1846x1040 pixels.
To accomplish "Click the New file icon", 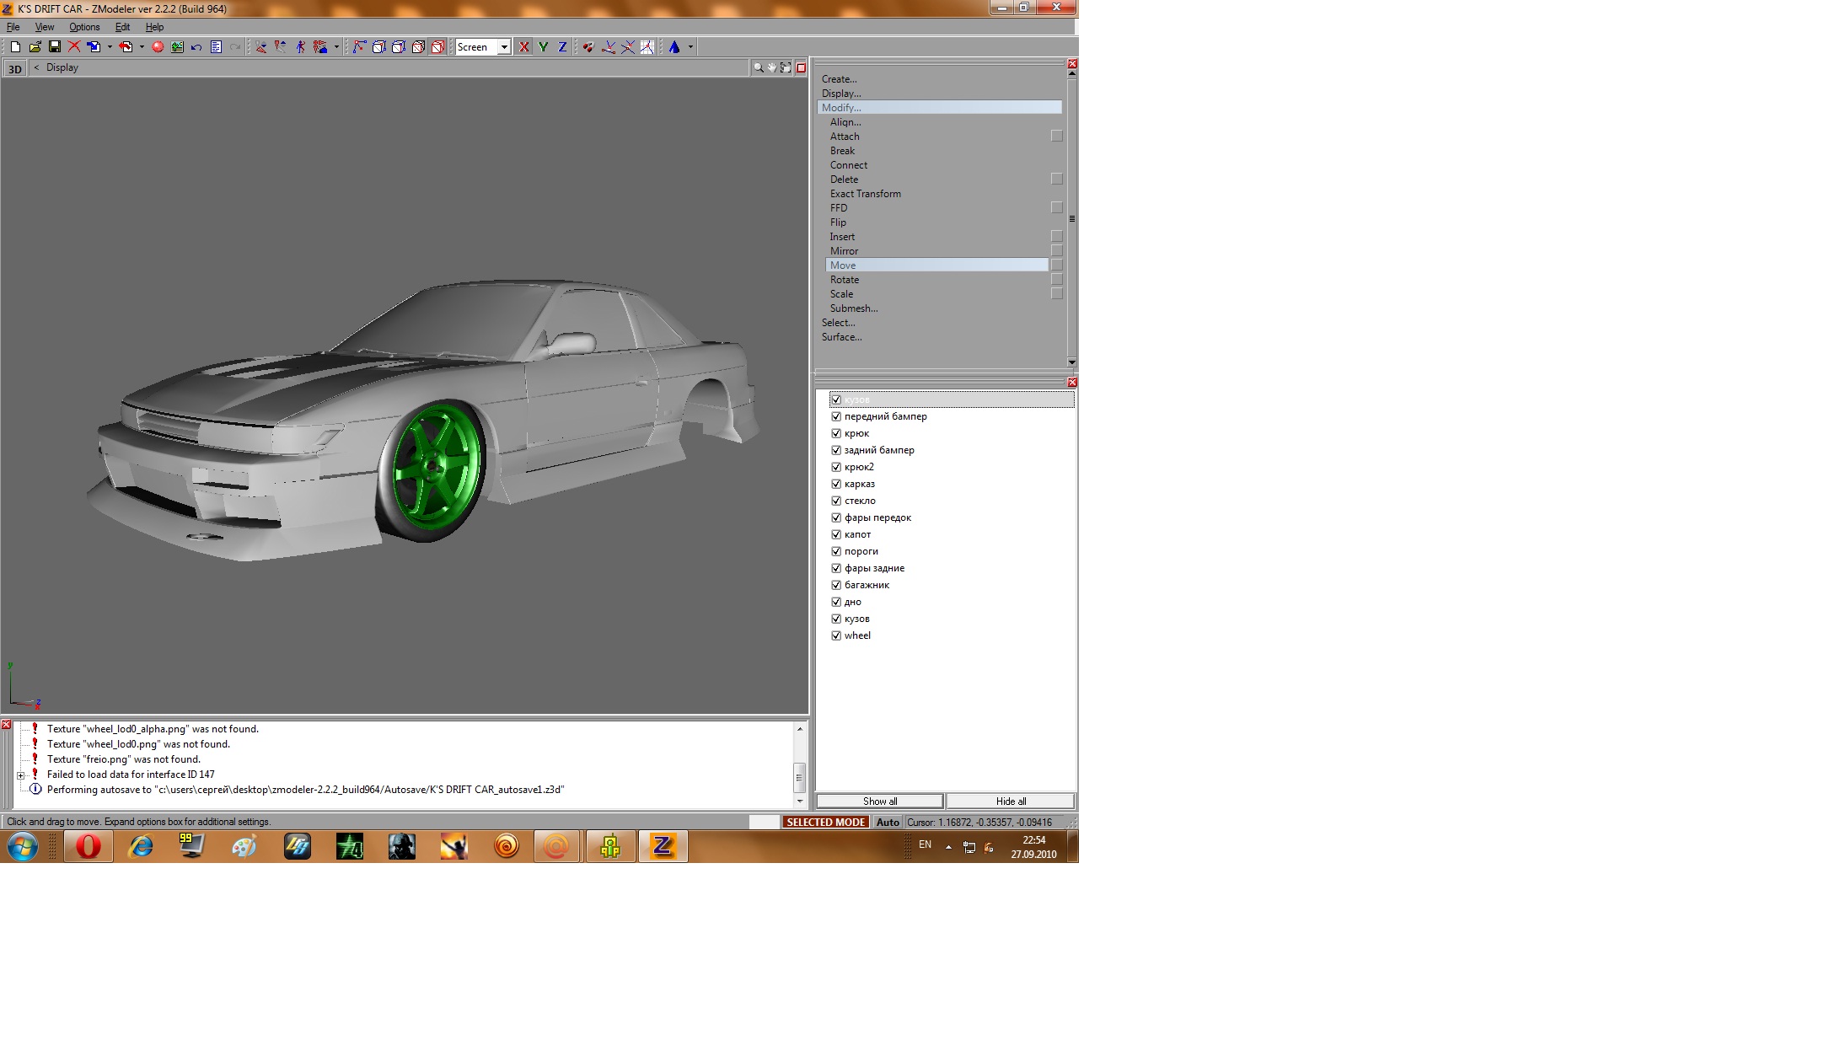I will pos(15,47).
